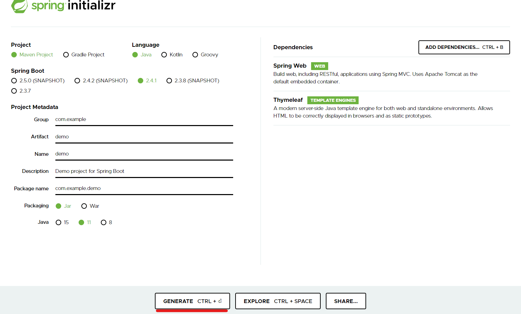Select Spring Boot 2.3.7 version
Screen dimensions: 521x314
21,91
